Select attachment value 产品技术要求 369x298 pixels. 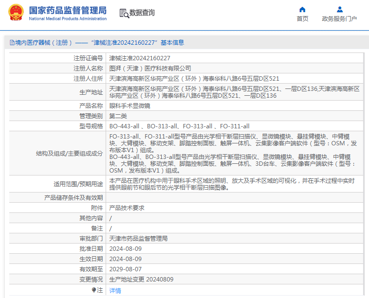pyautogui.click(x=127, y=208)
